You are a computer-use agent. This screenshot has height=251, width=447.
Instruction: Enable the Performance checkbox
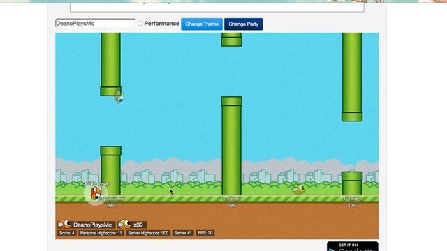(x=140, y=24)
